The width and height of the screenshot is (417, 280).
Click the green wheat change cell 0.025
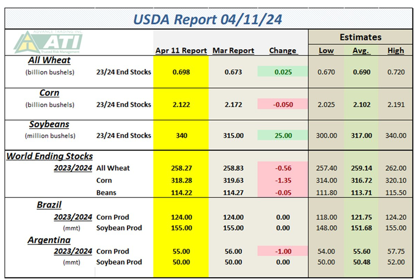[x=283, y=72]
